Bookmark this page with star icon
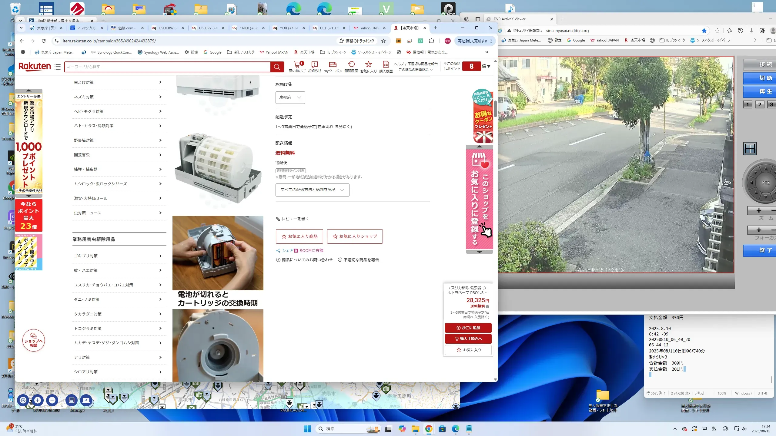 [383, 41]
